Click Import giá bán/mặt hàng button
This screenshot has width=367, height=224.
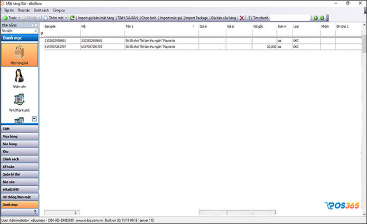[x=96, y=18]
